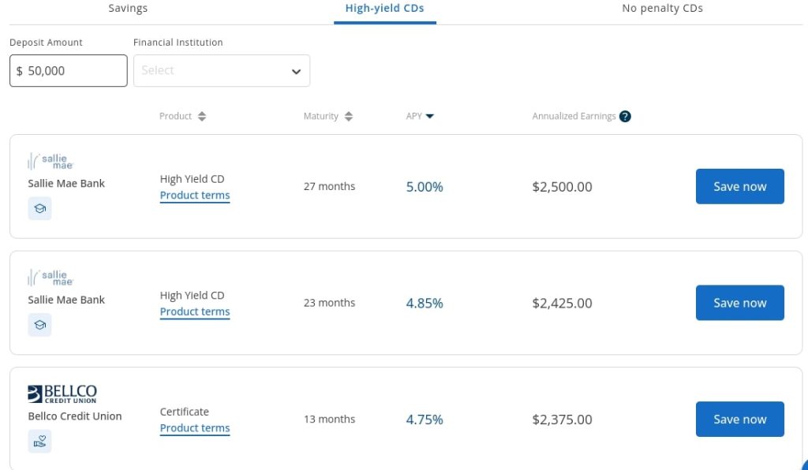Viewport: 808px width, 470px height.
Task: Click the Annualized Earnings help question icon
Action: click(x=625, y=117)
